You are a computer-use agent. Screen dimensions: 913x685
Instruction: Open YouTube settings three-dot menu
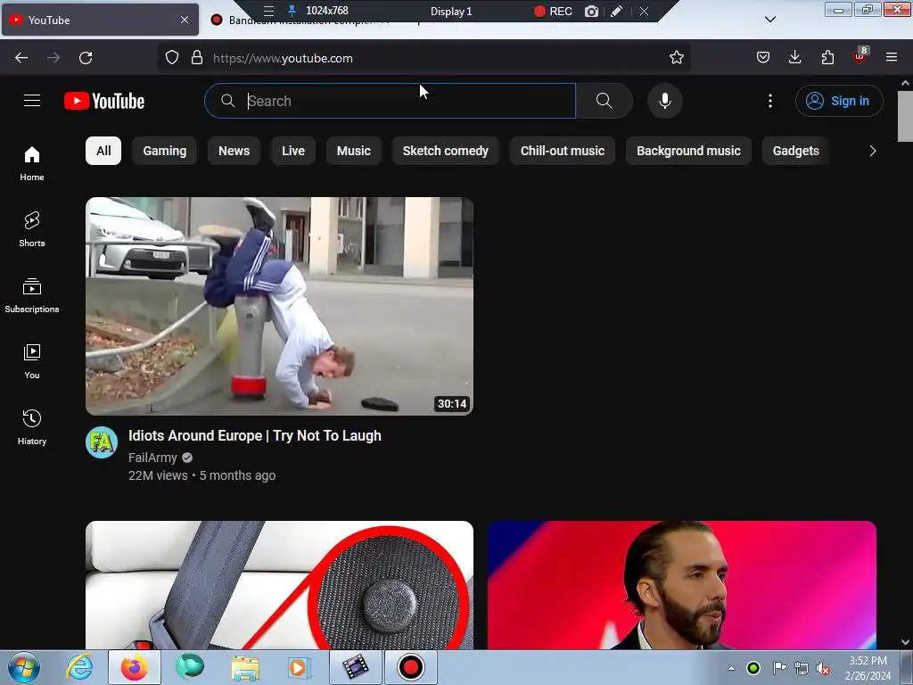point(769,101)
